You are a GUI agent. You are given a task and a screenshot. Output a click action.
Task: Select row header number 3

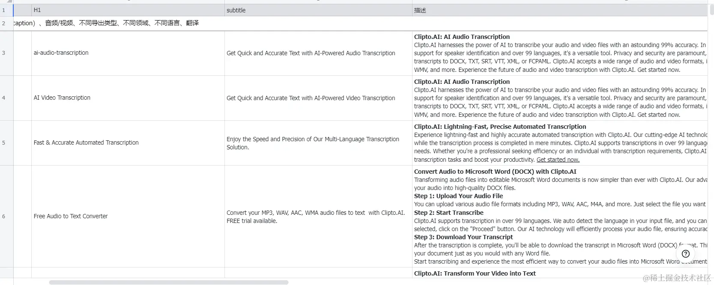(x=6, y=53)
